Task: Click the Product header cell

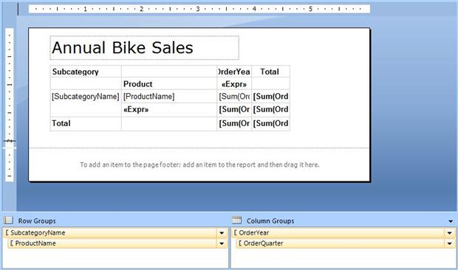Action: [x=169, y=84]
